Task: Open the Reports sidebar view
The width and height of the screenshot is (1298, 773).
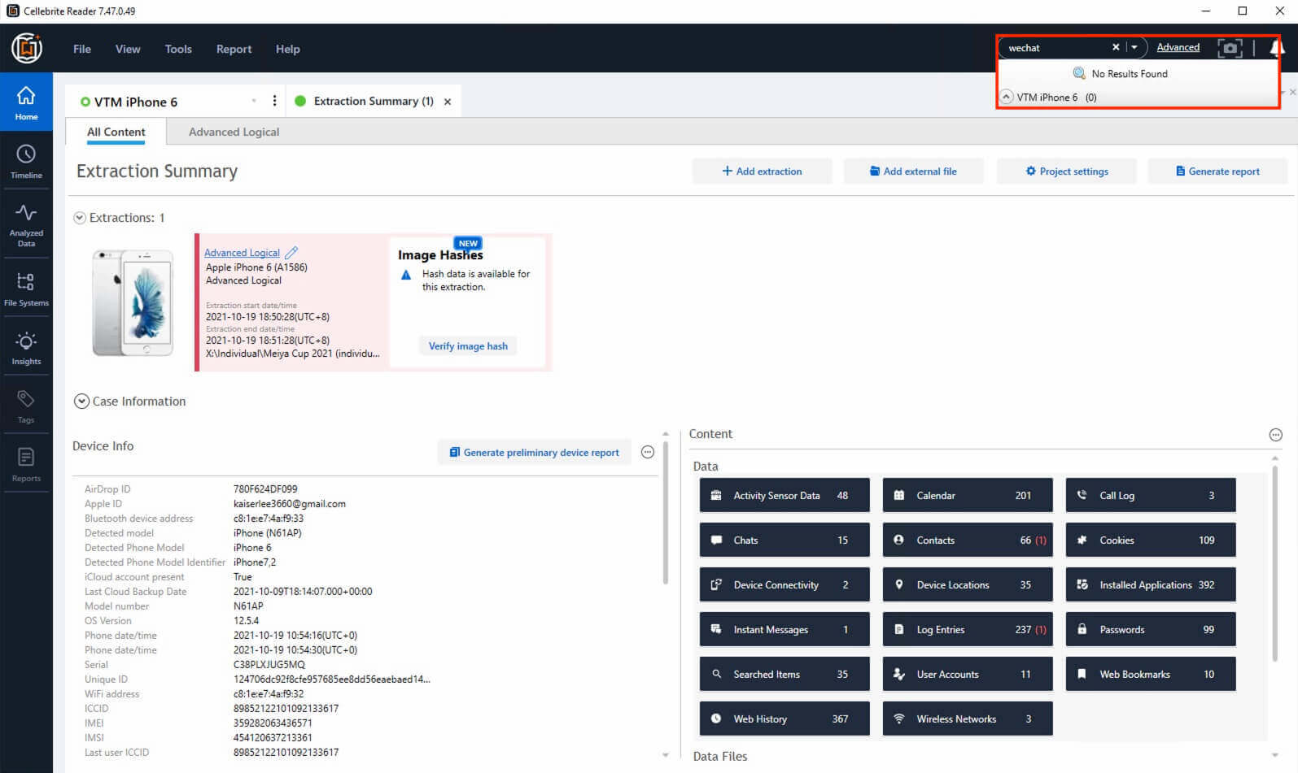Action: [26, 465]
